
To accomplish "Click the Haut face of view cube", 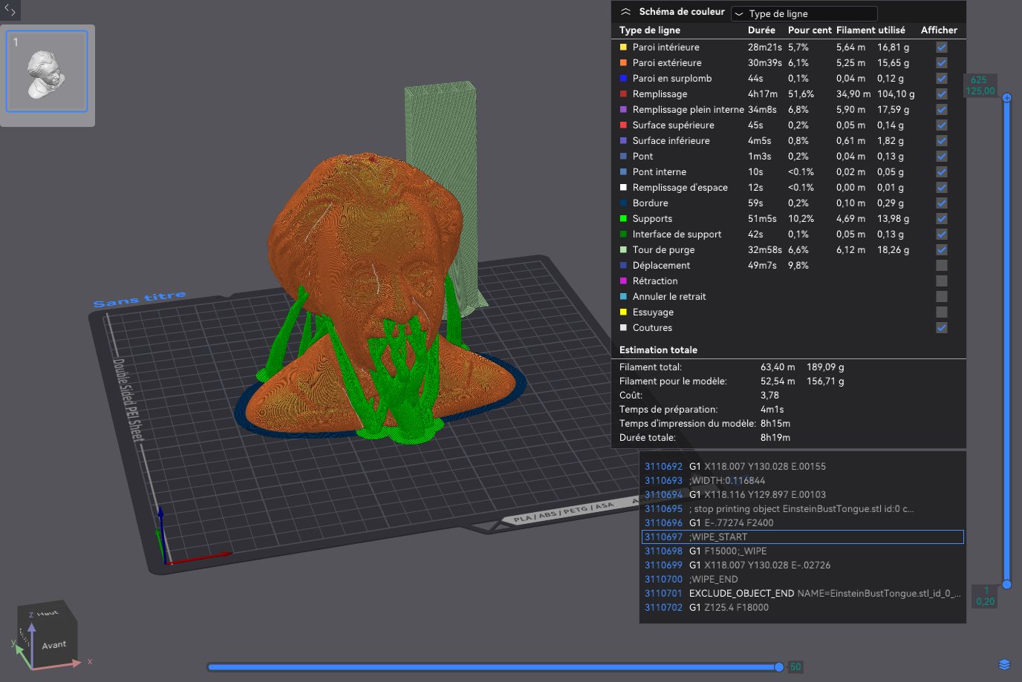I will click(x=48, y=613).
